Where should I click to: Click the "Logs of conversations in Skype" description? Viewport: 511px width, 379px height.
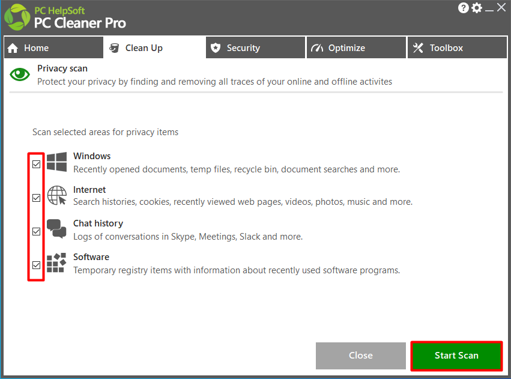(188, 237)
